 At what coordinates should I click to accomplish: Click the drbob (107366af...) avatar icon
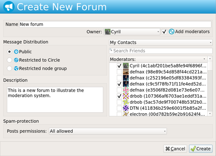tap(126, 96)
